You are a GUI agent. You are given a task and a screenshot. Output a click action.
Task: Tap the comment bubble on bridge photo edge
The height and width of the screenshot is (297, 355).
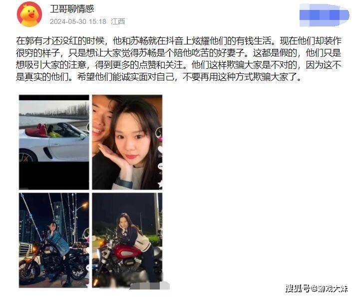(88, 268)
